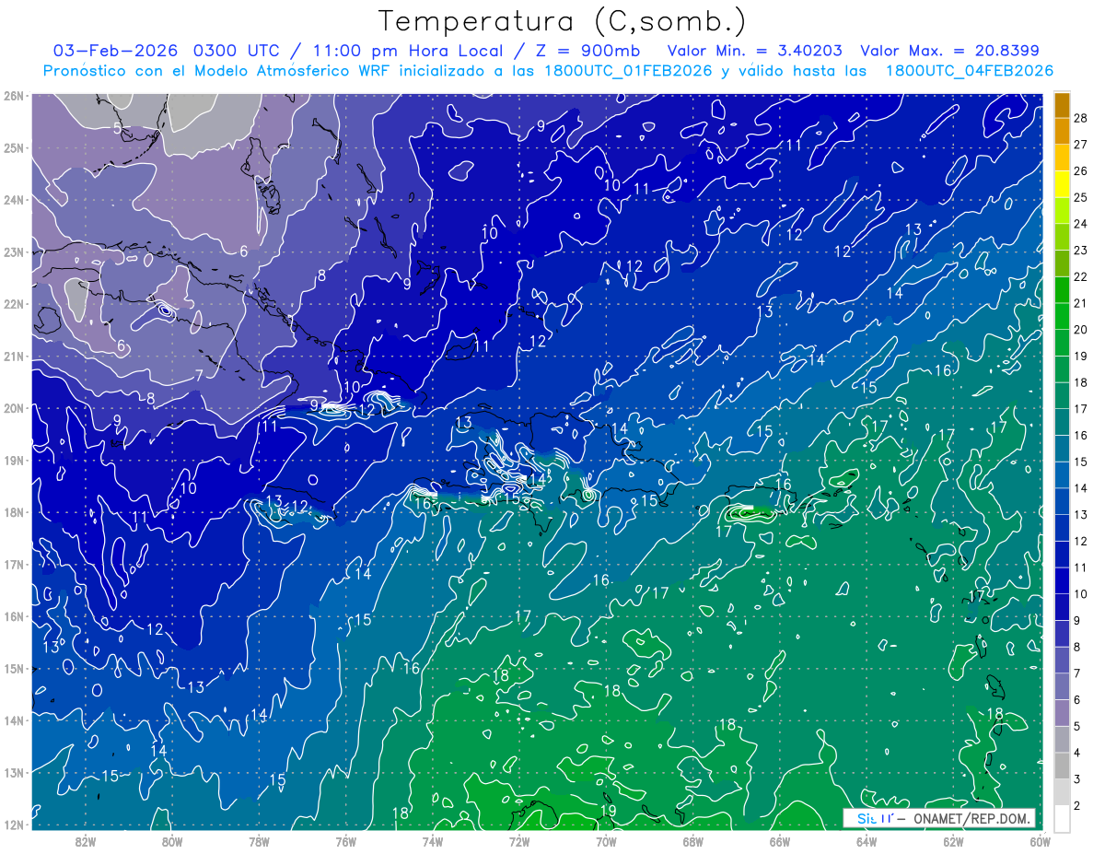Click the colorbar scale label '7'
The width and height of the screenshot is (1105, 854).
click(x=1076, y=673)
